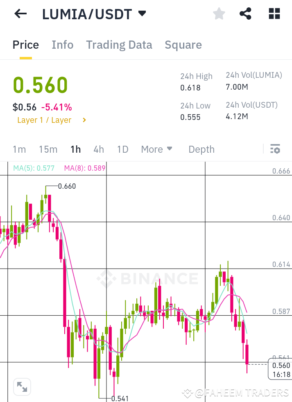292x402 pixels.
Task: Enable the 1D candle interval
Action: pos(122,149)
